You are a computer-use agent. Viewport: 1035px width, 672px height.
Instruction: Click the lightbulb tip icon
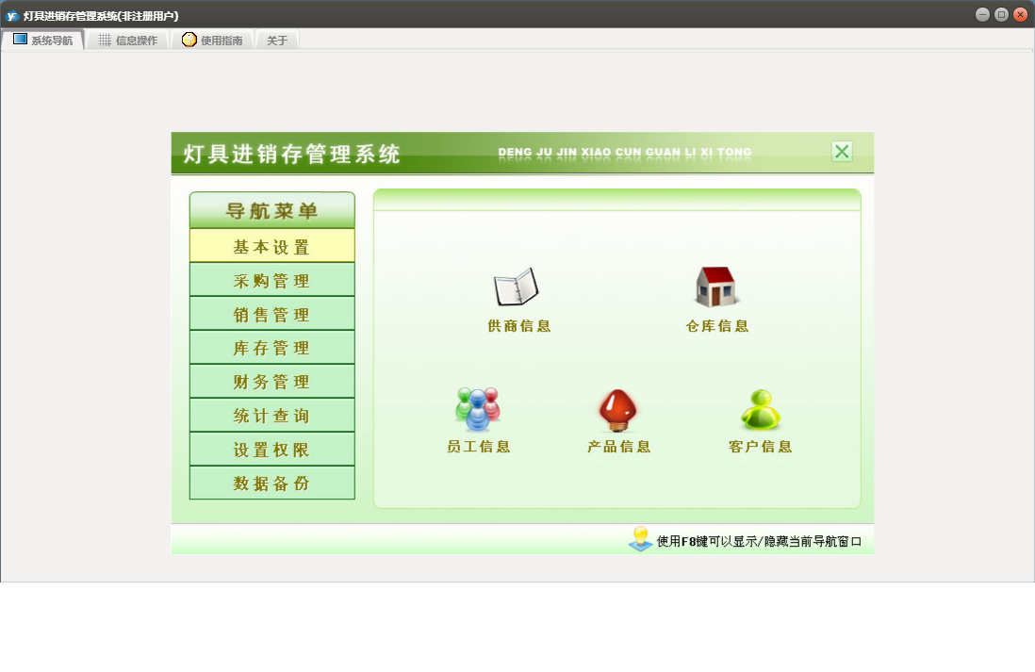tap(640, 539)
